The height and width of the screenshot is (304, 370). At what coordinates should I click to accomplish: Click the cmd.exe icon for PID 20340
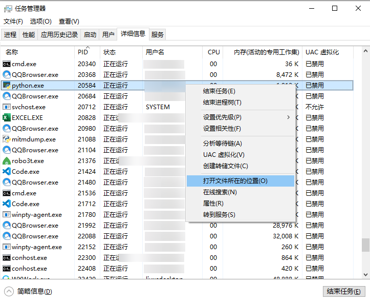[7, 64]
